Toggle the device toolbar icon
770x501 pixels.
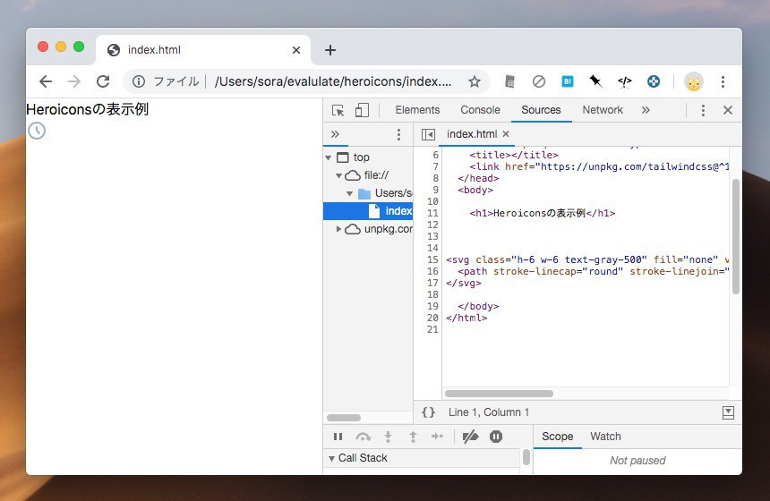pos(362,110)
